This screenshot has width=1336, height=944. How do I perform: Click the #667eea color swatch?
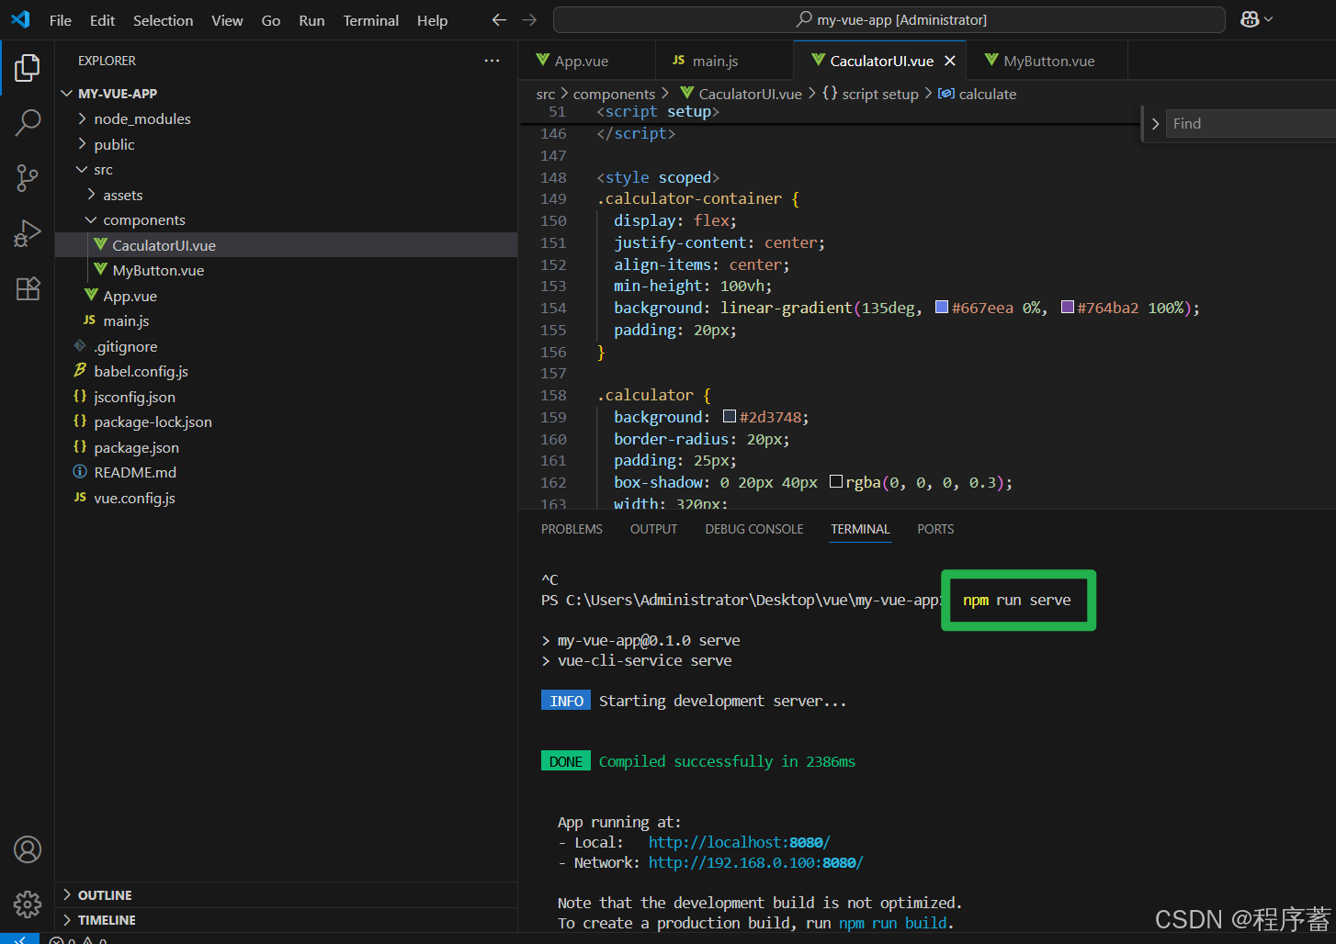click(942, 308)
